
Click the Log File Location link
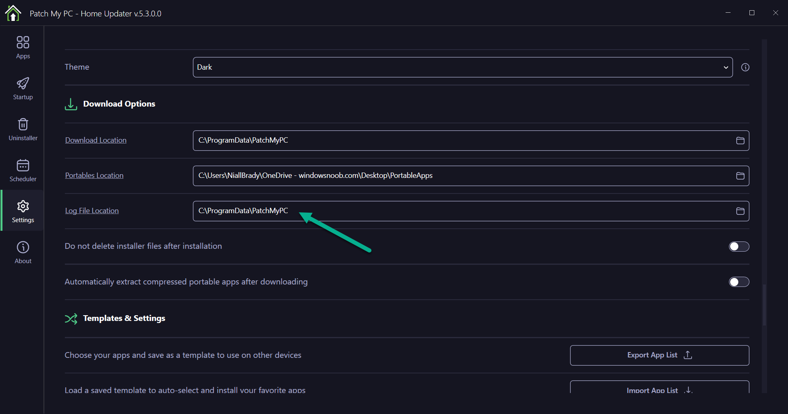click(92, 211)
